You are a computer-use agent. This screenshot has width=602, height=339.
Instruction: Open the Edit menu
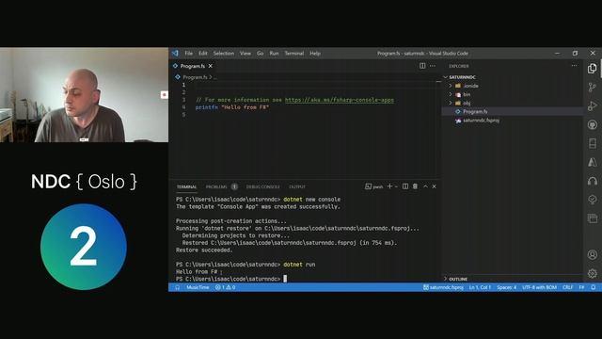pos(203,54)
